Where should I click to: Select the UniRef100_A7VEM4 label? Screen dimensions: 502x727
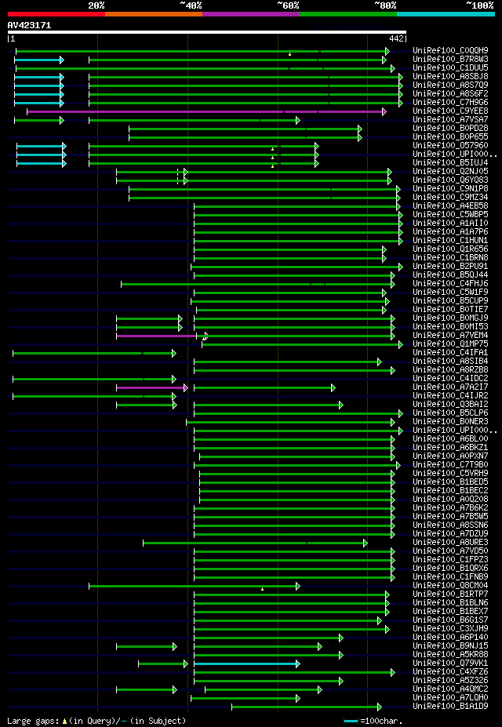pos(450,336)
